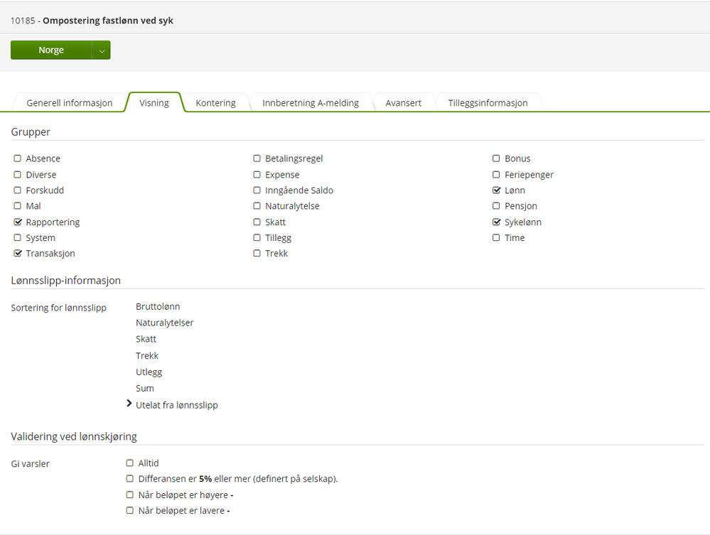Check the Time group checkbox
Screen dimensions: 710x535
tap(496, 237)
